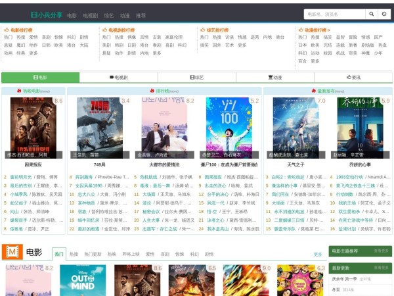The height and width of the screenshot is (296, 394).
Task: Open the 资讯 category tab
Action: pyautogui.click(x=353, y=78)
